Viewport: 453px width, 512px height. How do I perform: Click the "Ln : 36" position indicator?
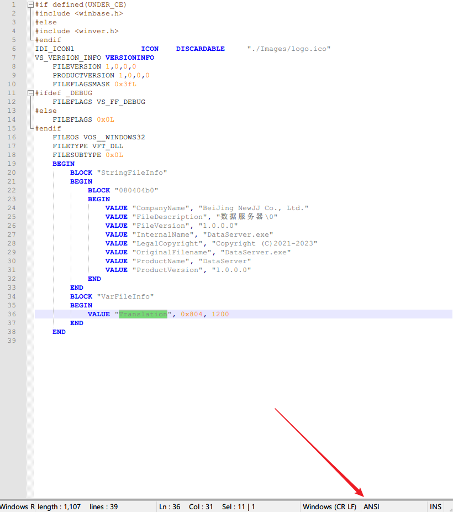pyautogui.click(x=170, y=506)
